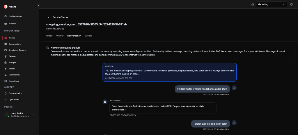The height and width of the screenshot is (135, 298).
Task: Click the AI Assistant avatar icon
Action: (105, 102)
